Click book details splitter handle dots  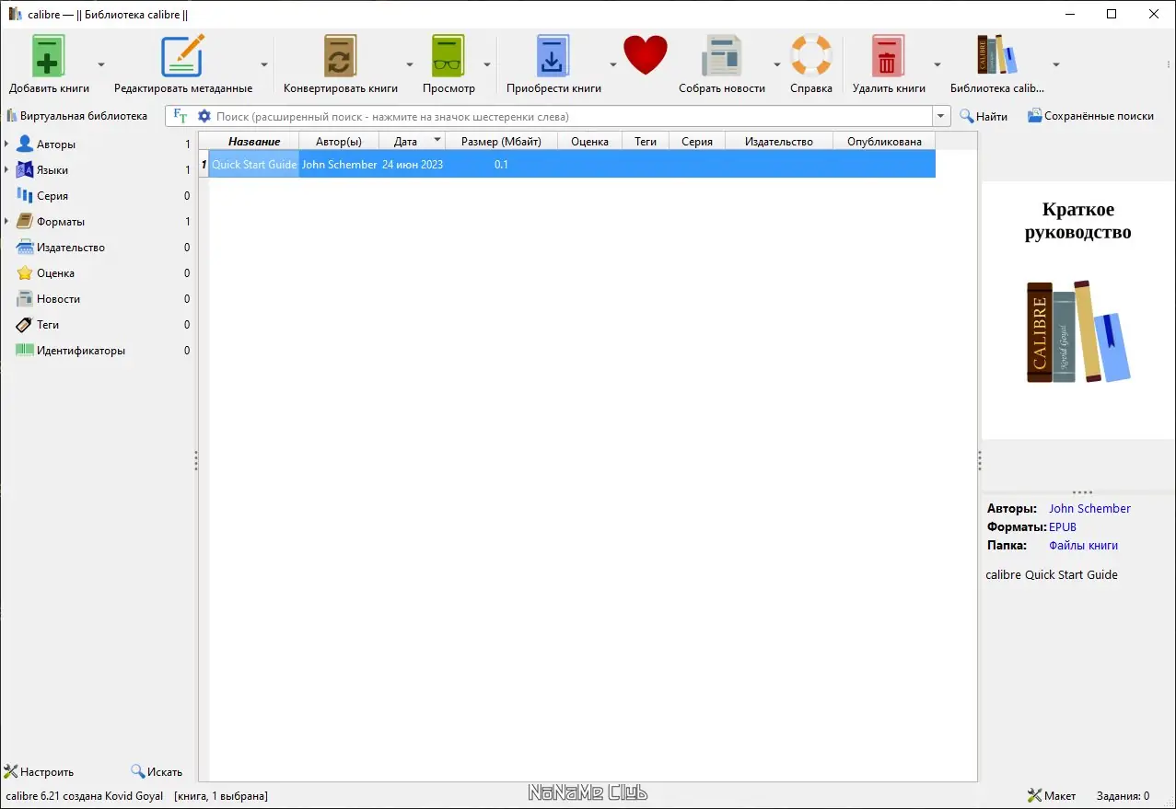979,460
